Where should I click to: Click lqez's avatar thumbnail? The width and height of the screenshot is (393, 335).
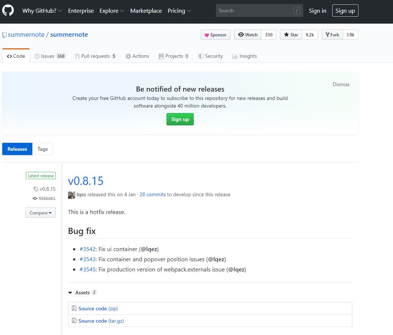point(71,195)
